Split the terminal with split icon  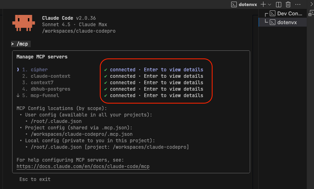point(278,4)
